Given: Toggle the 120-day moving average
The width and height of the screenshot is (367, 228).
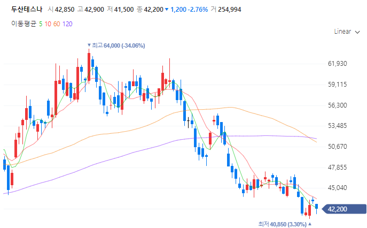Looking at the screenshot, I should click(67, 24).
